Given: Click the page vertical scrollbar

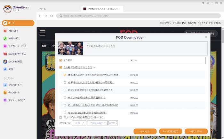Looking at the screenshot, I should (x=223, y=36).
